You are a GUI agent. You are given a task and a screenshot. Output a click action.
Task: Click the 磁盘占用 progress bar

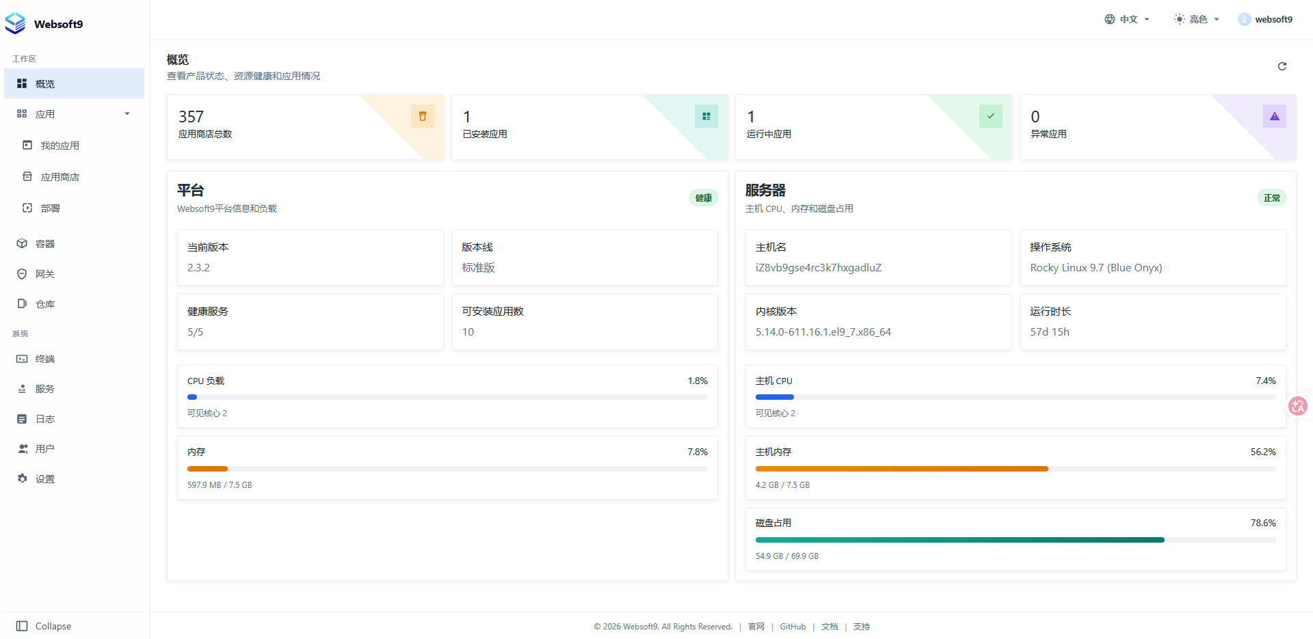click(x=1016, y=540)
